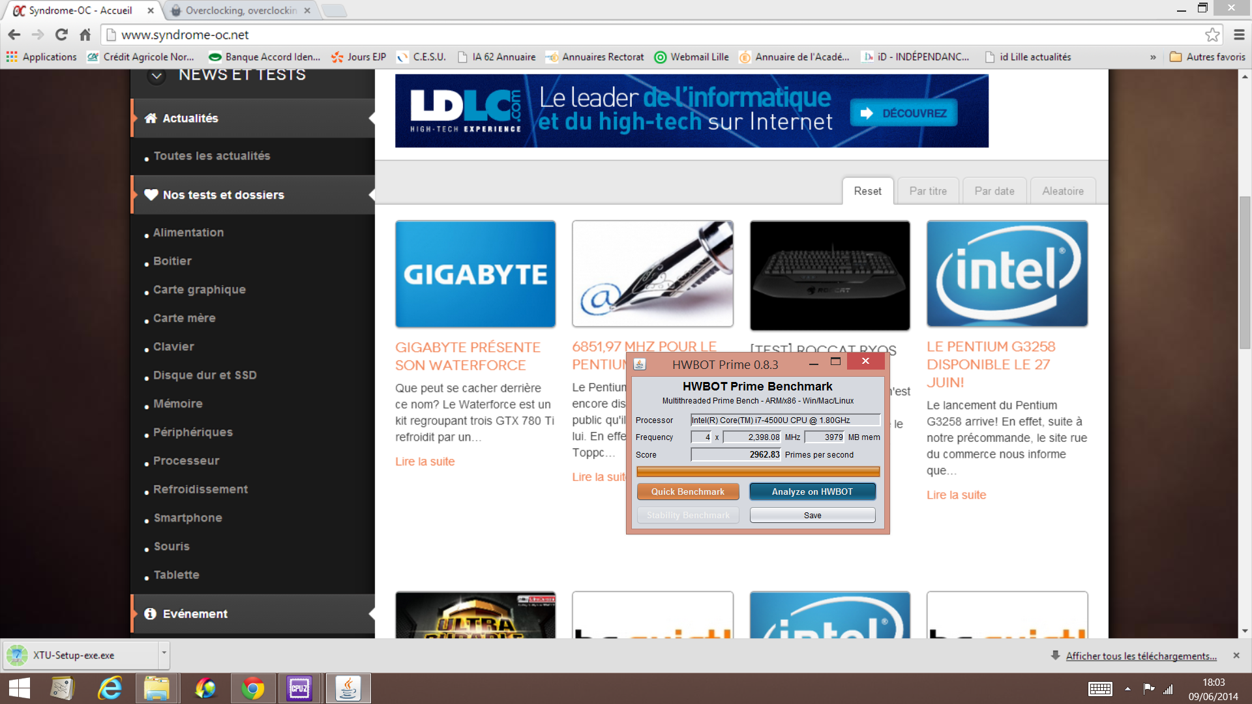Image resolution: width=1252 pixels, height=704 pixels.
Task: Click Analyze on HWBOT button
Action: pyautogui.click(x=812, y=491)
